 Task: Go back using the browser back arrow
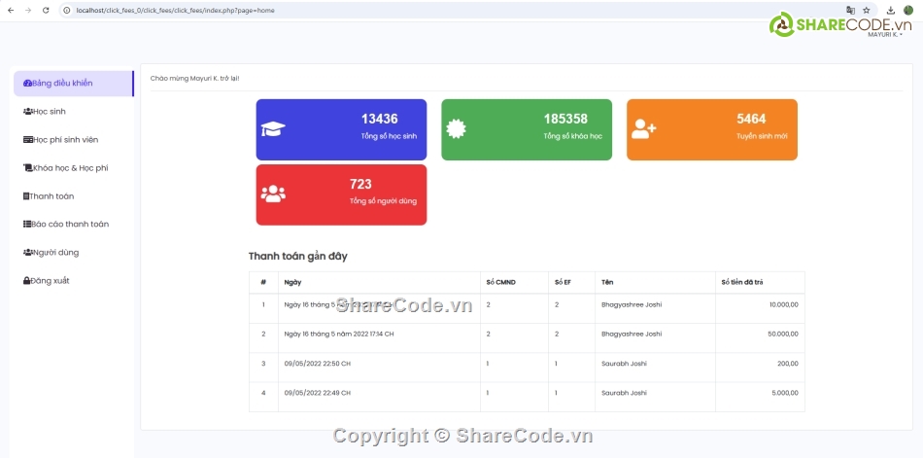point(11,10)
